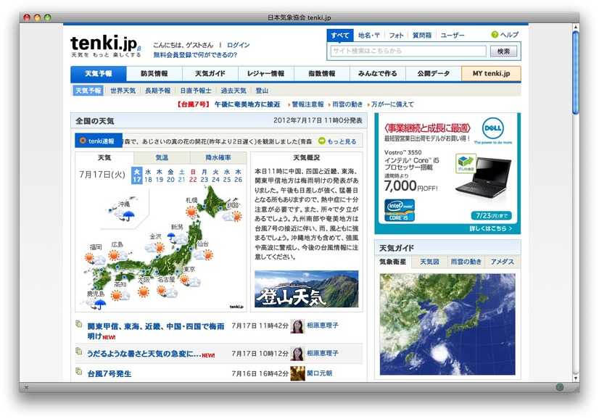Click the tenki.jp logo
Image resolution: width=599 pixels, height=419 pixels.
(106, 46)
